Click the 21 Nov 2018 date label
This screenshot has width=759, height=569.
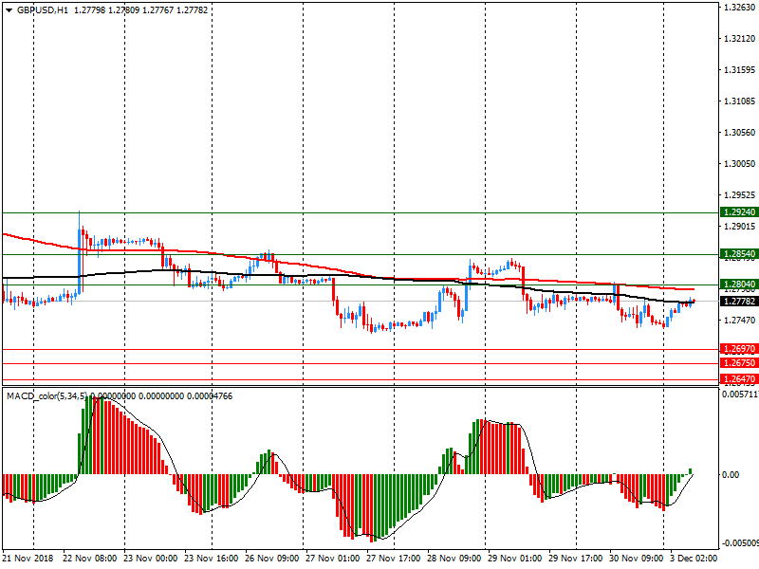tap(29, 560)
